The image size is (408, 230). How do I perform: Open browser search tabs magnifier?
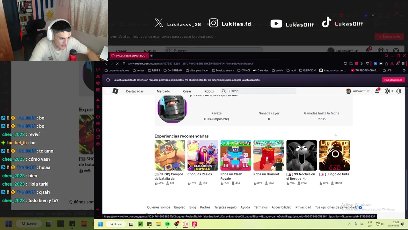click(386, 56)
